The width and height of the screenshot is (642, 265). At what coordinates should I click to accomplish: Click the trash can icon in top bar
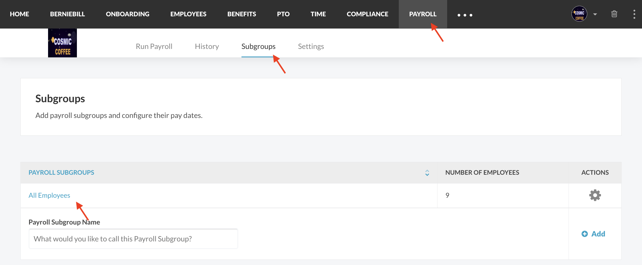point(614,14)
